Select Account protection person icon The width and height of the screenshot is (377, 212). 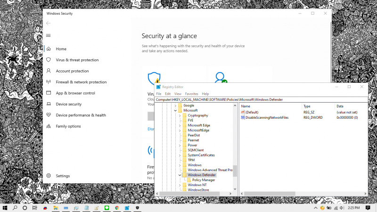[x=49, y=71]
